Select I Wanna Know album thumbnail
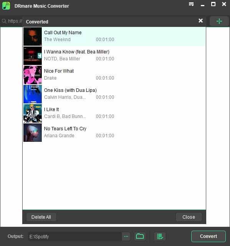This screenshot has width=230, height=246. tap(33, 56)
